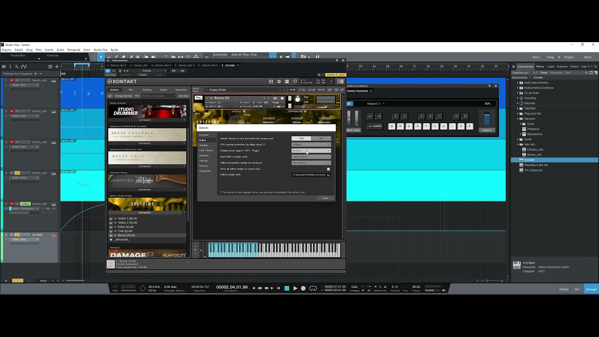This screenshot has height=337, width=599.
Task: Click the right arrow key on Qwerty Keyboard
Action: pos(379,116)
